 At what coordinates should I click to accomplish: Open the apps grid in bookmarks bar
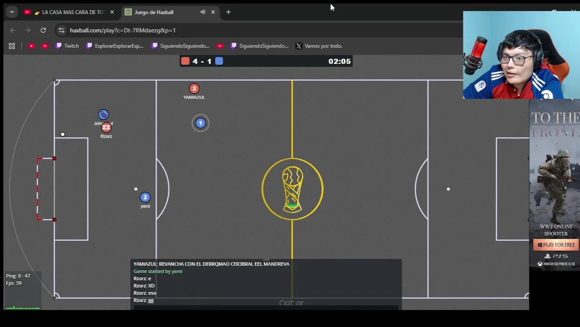(12, 46)
